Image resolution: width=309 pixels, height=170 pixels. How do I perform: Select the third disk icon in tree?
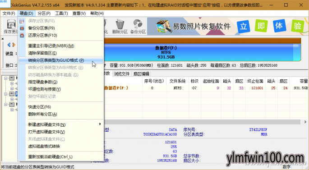[x=12, y=105]
